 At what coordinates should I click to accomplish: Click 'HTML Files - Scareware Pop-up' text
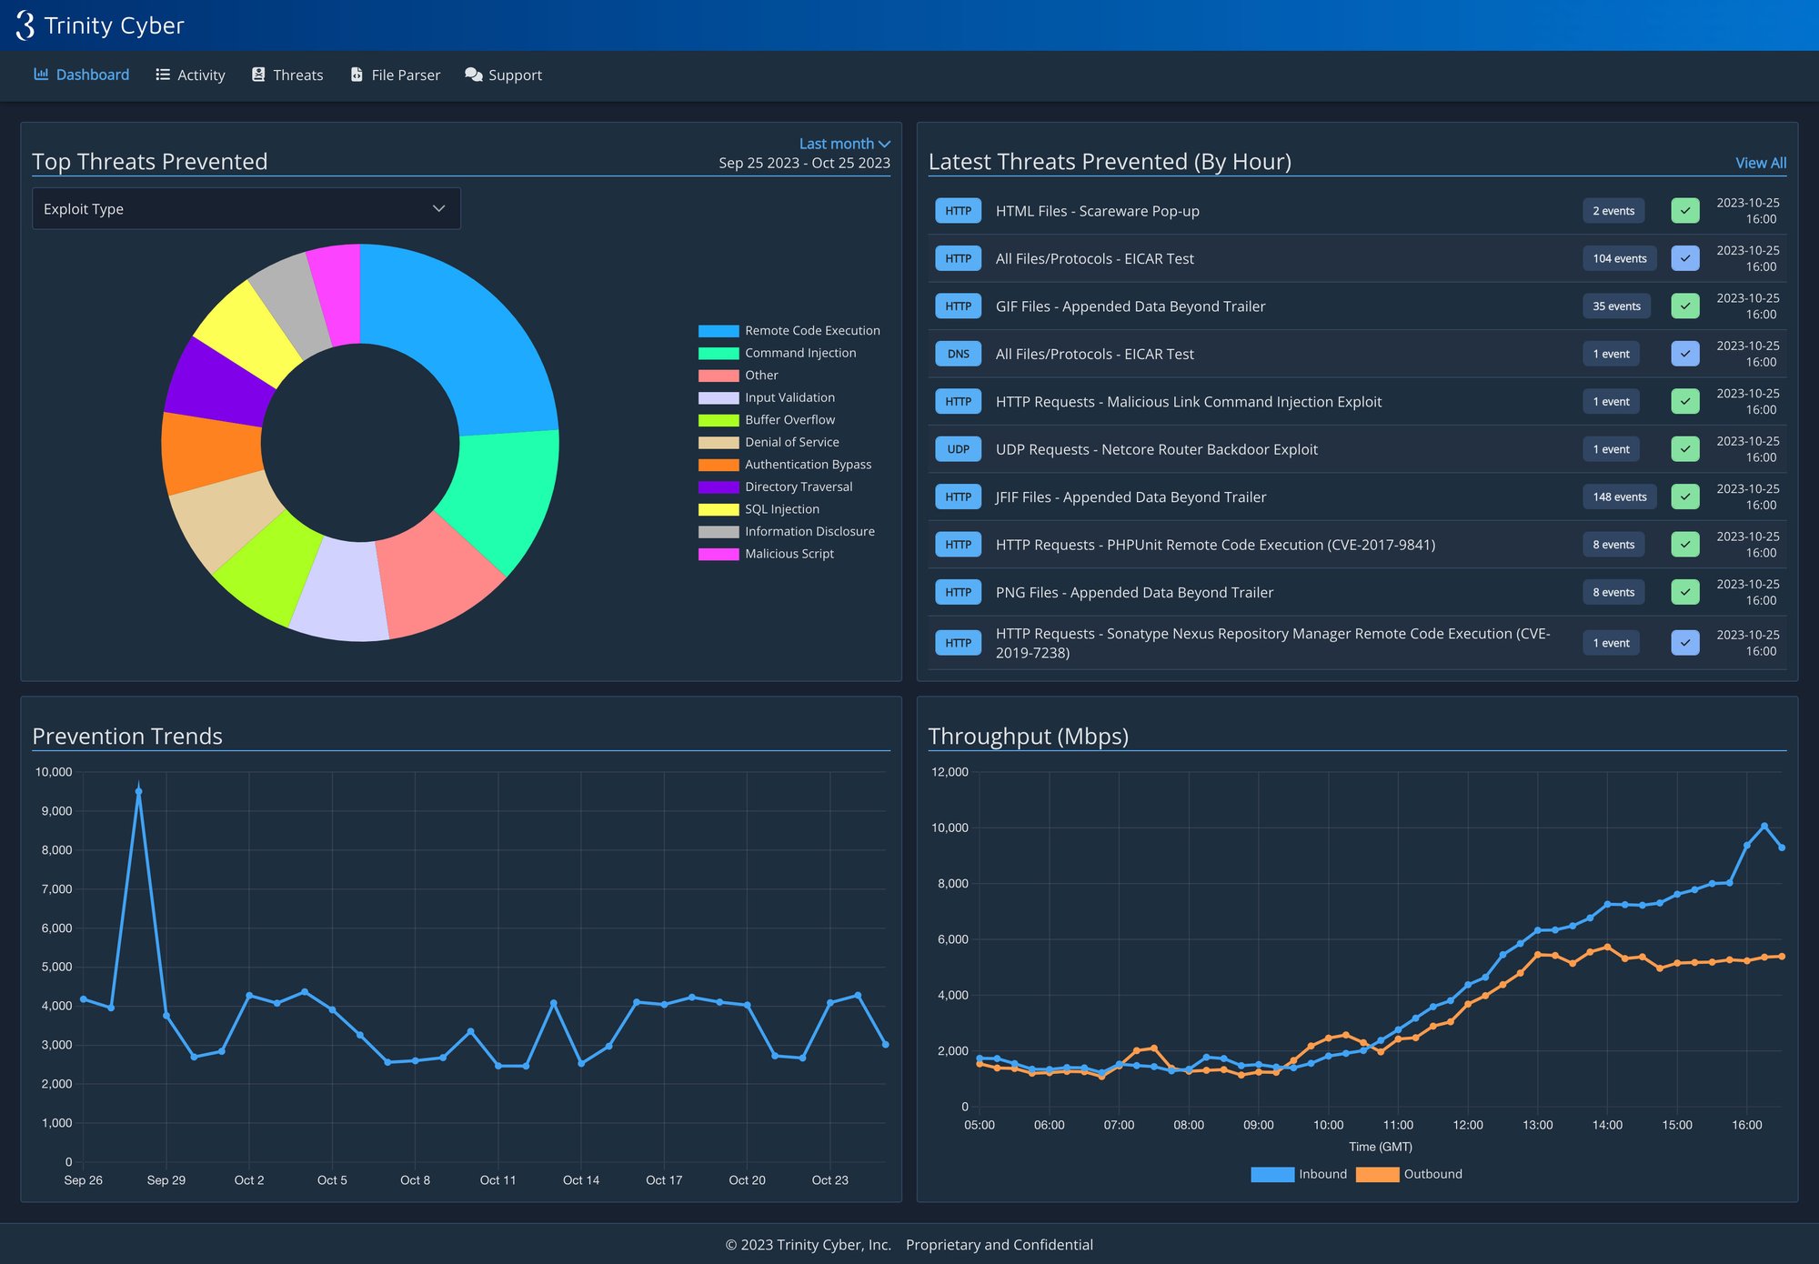pyautogui.click(x=1097, y=211)
